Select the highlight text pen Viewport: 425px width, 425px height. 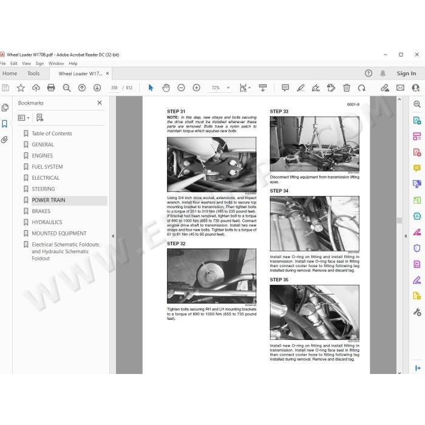(x=301, y=88)
